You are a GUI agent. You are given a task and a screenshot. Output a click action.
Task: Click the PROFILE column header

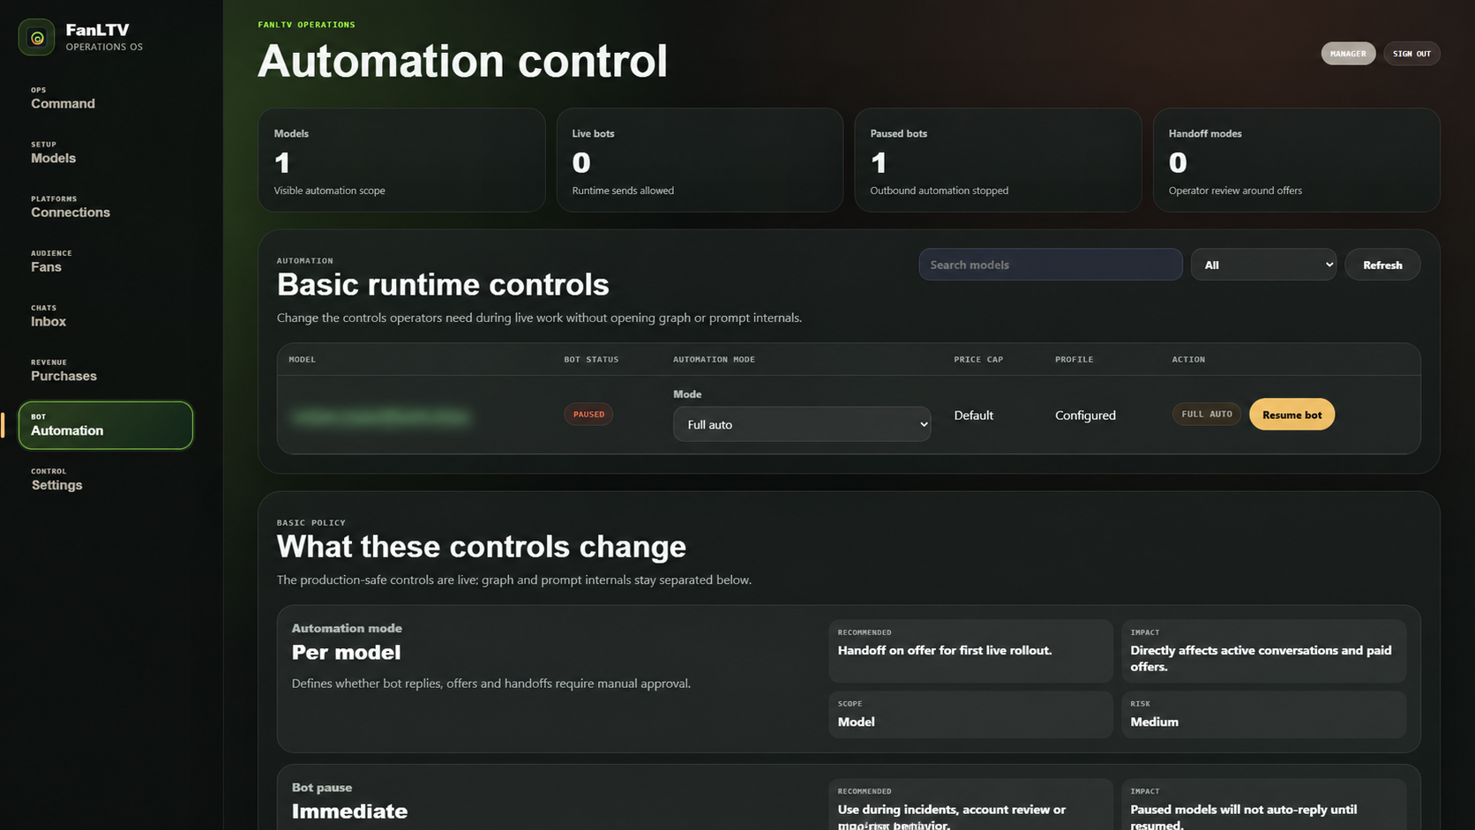tap(1074, 359)
